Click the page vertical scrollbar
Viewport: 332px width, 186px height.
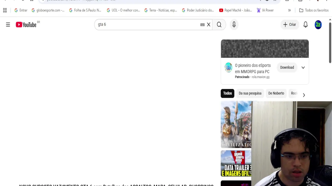tap(330, 43)
